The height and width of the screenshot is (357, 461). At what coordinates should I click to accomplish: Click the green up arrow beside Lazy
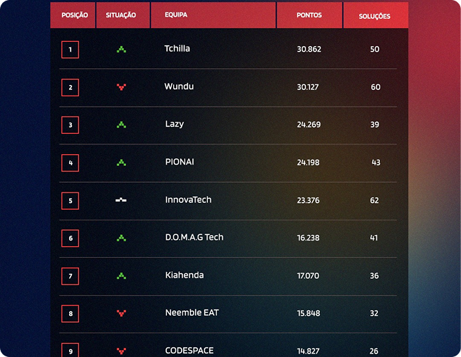coord(121,125)
